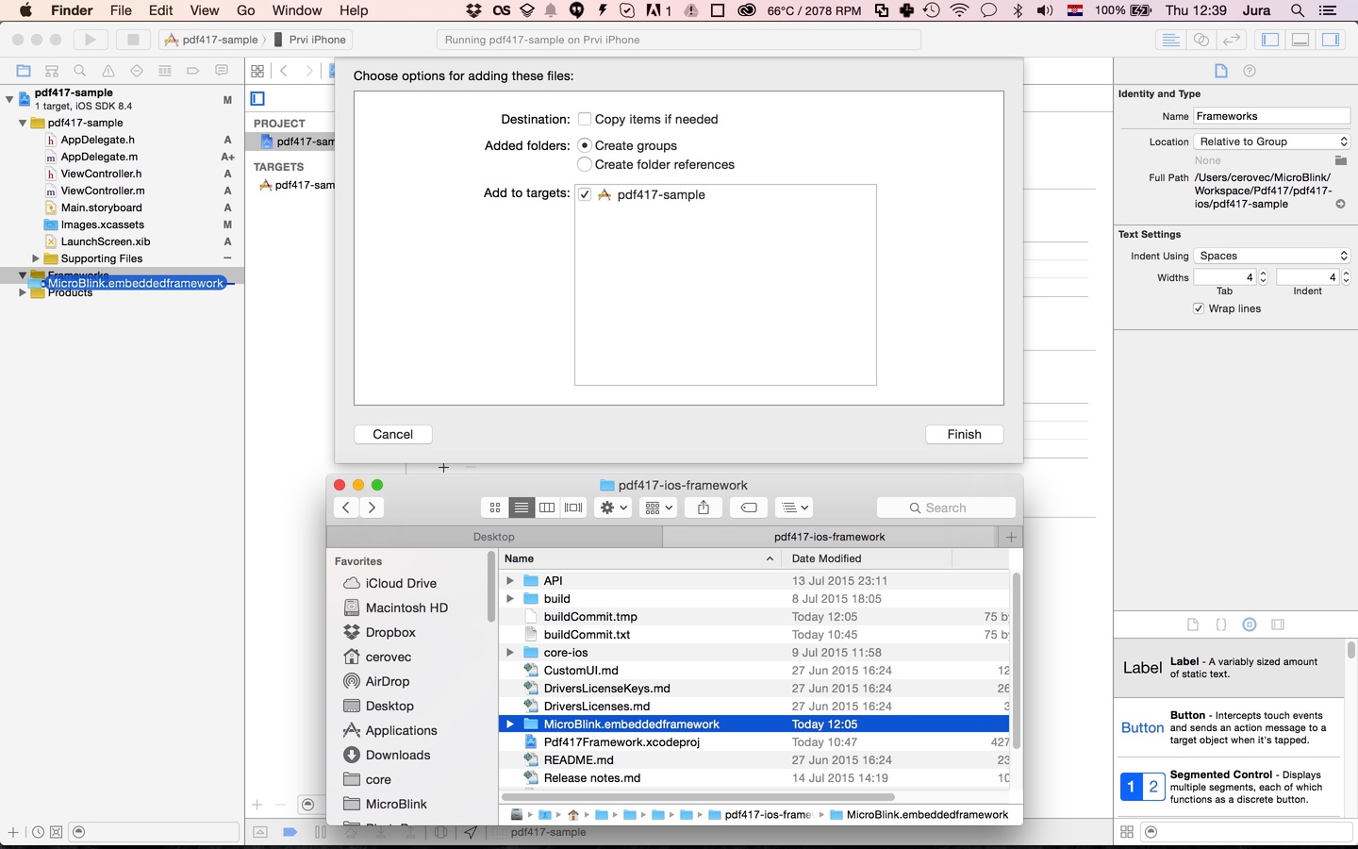Click the Finder sidebar scrollbar

pos(490,587)
